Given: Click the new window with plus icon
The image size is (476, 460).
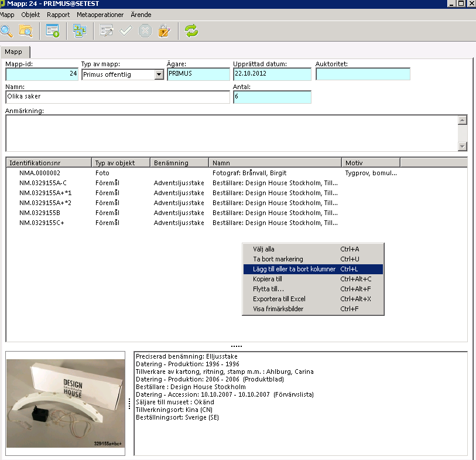Looking at the screenshot, I should [53, 31].
